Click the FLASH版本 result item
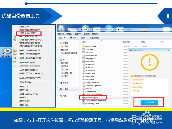This screenshot has height=129, width=172. tap(137, 87)
